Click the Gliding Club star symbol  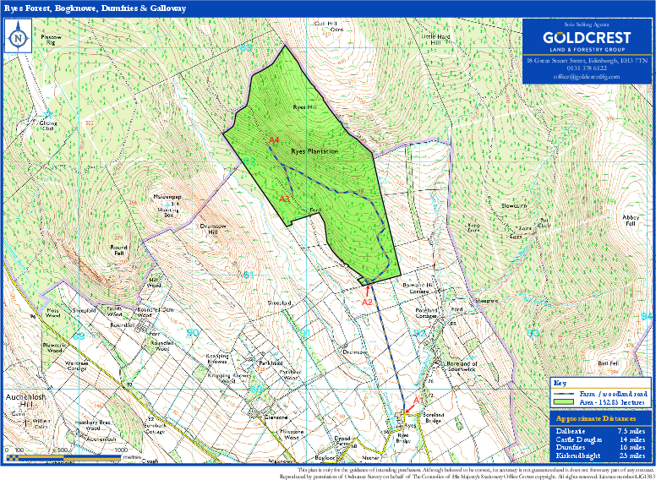click(x=49, y=120)
